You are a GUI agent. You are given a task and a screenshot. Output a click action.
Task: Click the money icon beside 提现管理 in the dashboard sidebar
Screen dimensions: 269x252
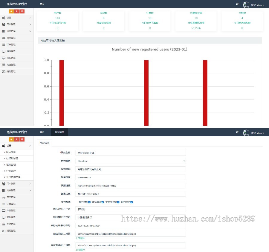point(4,72)
